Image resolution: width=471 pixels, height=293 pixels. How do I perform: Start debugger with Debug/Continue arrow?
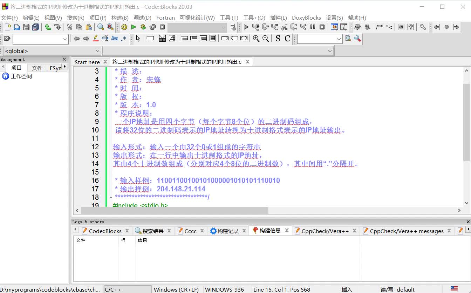[246, 27]
